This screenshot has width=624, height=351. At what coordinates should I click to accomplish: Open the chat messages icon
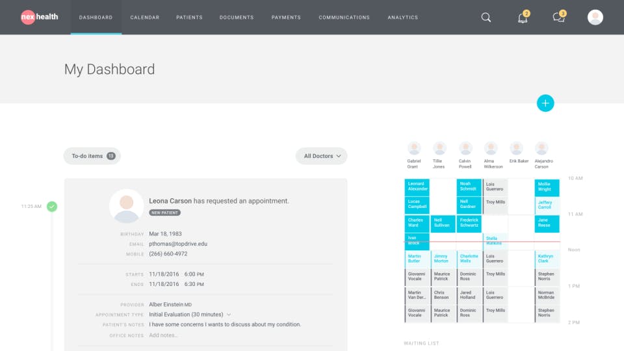point(559,17)
